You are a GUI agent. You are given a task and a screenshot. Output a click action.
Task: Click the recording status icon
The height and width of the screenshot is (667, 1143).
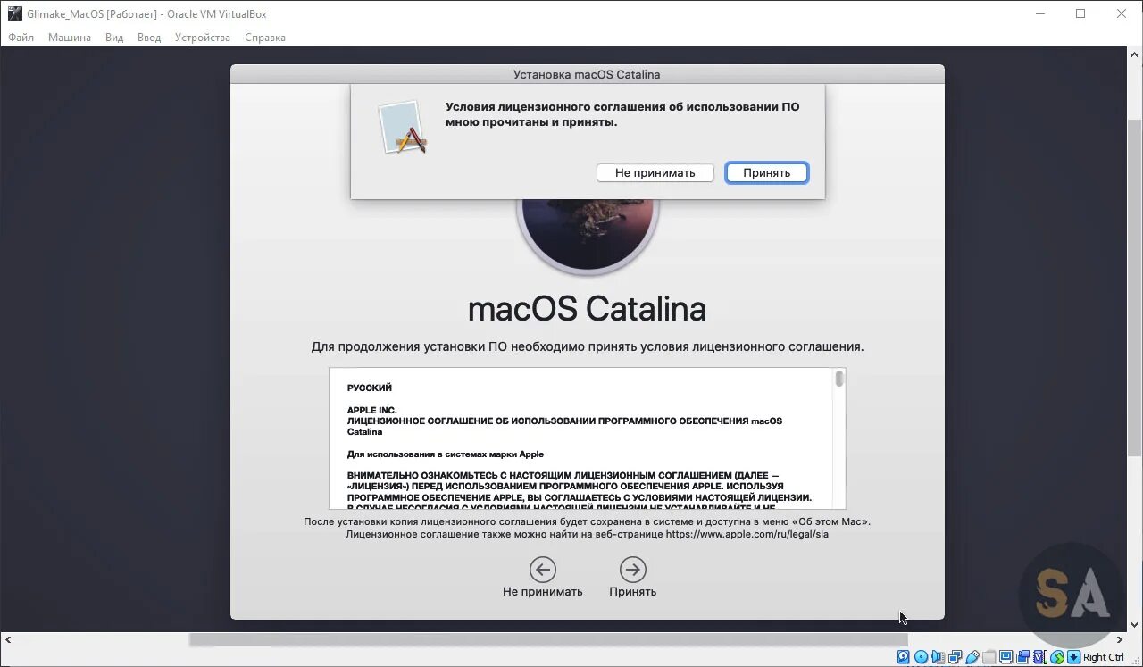(1023, 657)
